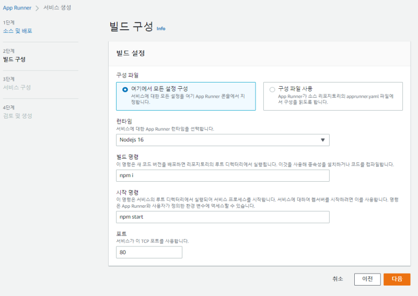Click the '포트' field label

click(121, 234)
